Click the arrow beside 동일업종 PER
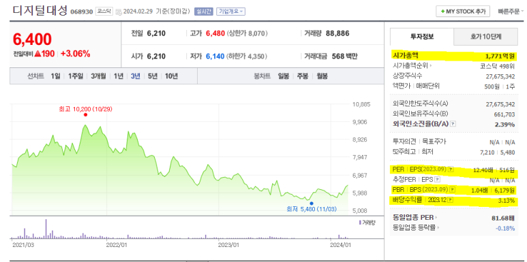 [436, 218]
